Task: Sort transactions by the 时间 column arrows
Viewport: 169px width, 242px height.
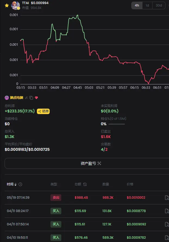Action: [15, 184]
